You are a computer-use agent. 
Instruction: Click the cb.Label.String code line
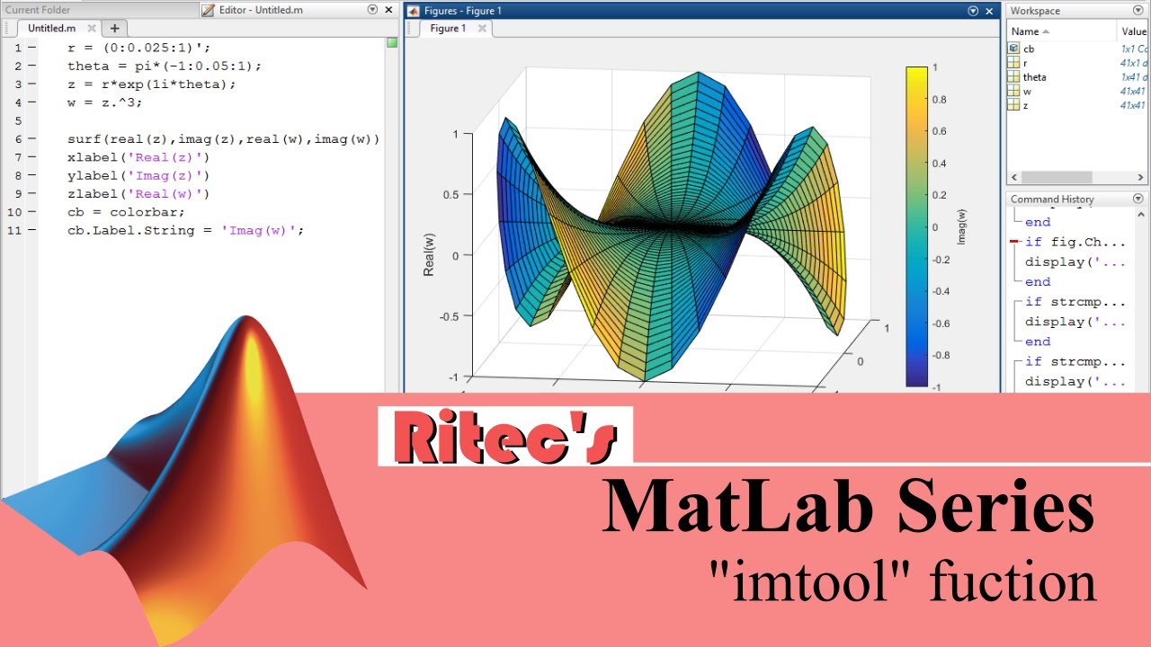click(x=184, y=230)
